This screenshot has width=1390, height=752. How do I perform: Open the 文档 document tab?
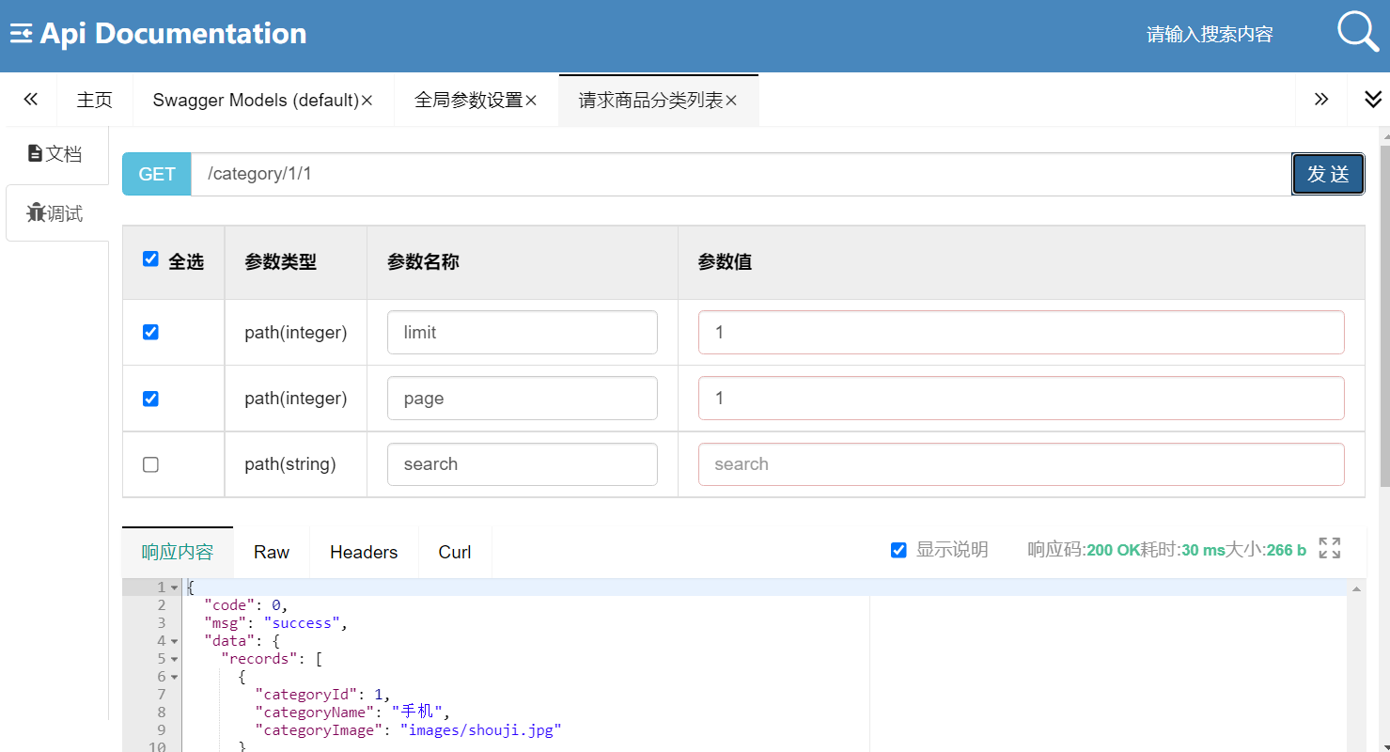click(x=55, y=153)
